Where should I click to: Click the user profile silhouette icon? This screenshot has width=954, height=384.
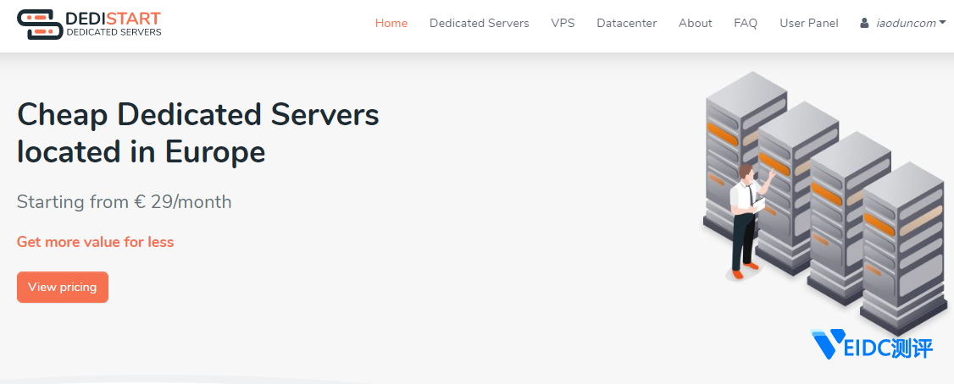click(864, 24)
